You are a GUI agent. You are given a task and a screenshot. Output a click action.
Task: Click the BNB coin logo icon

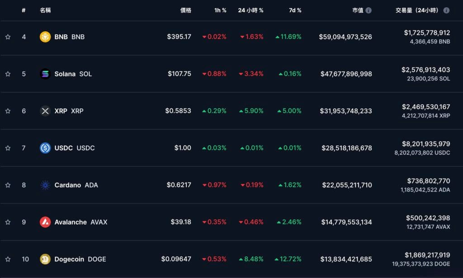pyautogui.click(x=45, y=37)
